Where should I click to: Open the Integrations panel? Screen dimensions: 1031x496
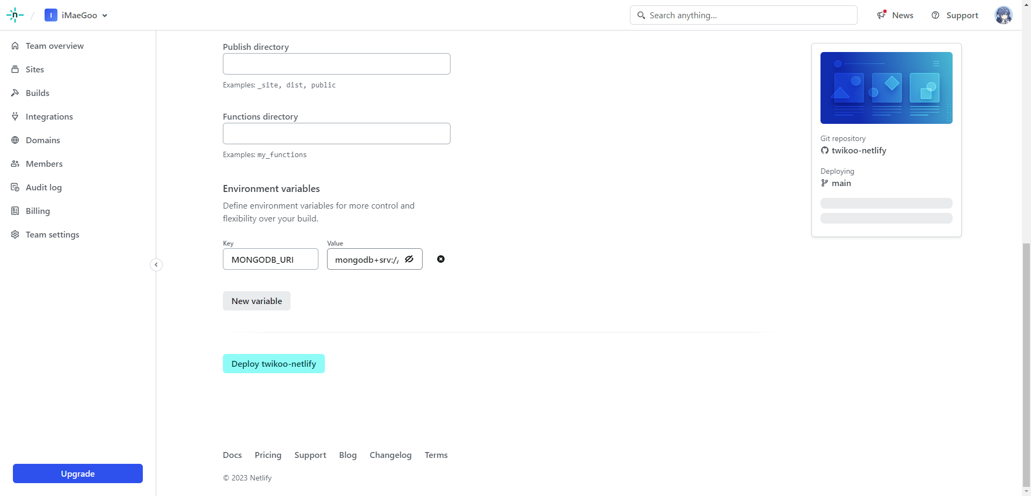tap(49, 116)
